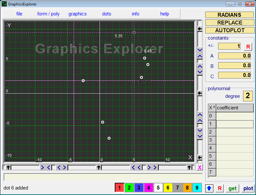
Task: Click the coefficient cell for X^0
Action: pyautogui.click(x=235, y=116)
